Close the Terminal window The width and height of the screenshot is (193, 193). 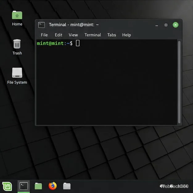coord(175,25)
